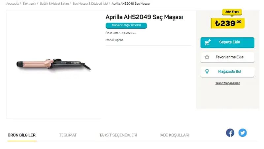The width and height of the screenshot is (264, 149).
Task: Open the Elektronik breadcrumb link
Action: [29, 4]
